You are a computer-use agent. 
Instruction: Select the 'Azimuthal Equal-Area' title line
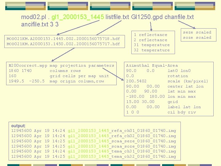[x=152, y=66]
